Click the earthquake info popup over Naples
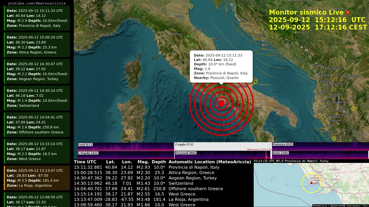Screen dimensions: 369x207 click(x=221, y=66)
